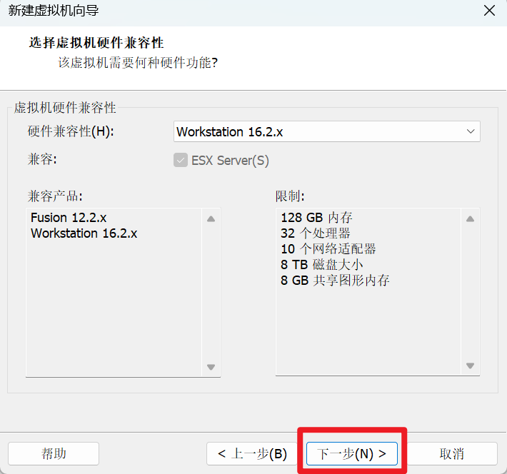507x474 pixels.
Task: Click up arrow of 限制 scrollbar
Action: click(x=470, y=219)
